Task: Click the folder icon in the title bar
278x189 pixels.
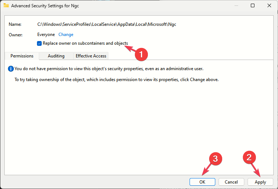Action: tap(6, 5)
